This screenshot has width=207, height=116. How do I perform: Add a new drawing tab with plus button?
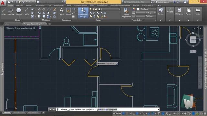coord(49,24)
